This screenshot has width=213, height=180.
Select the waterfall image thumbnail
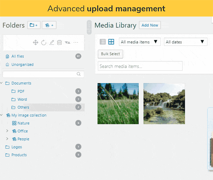click(x=164, y=103)
